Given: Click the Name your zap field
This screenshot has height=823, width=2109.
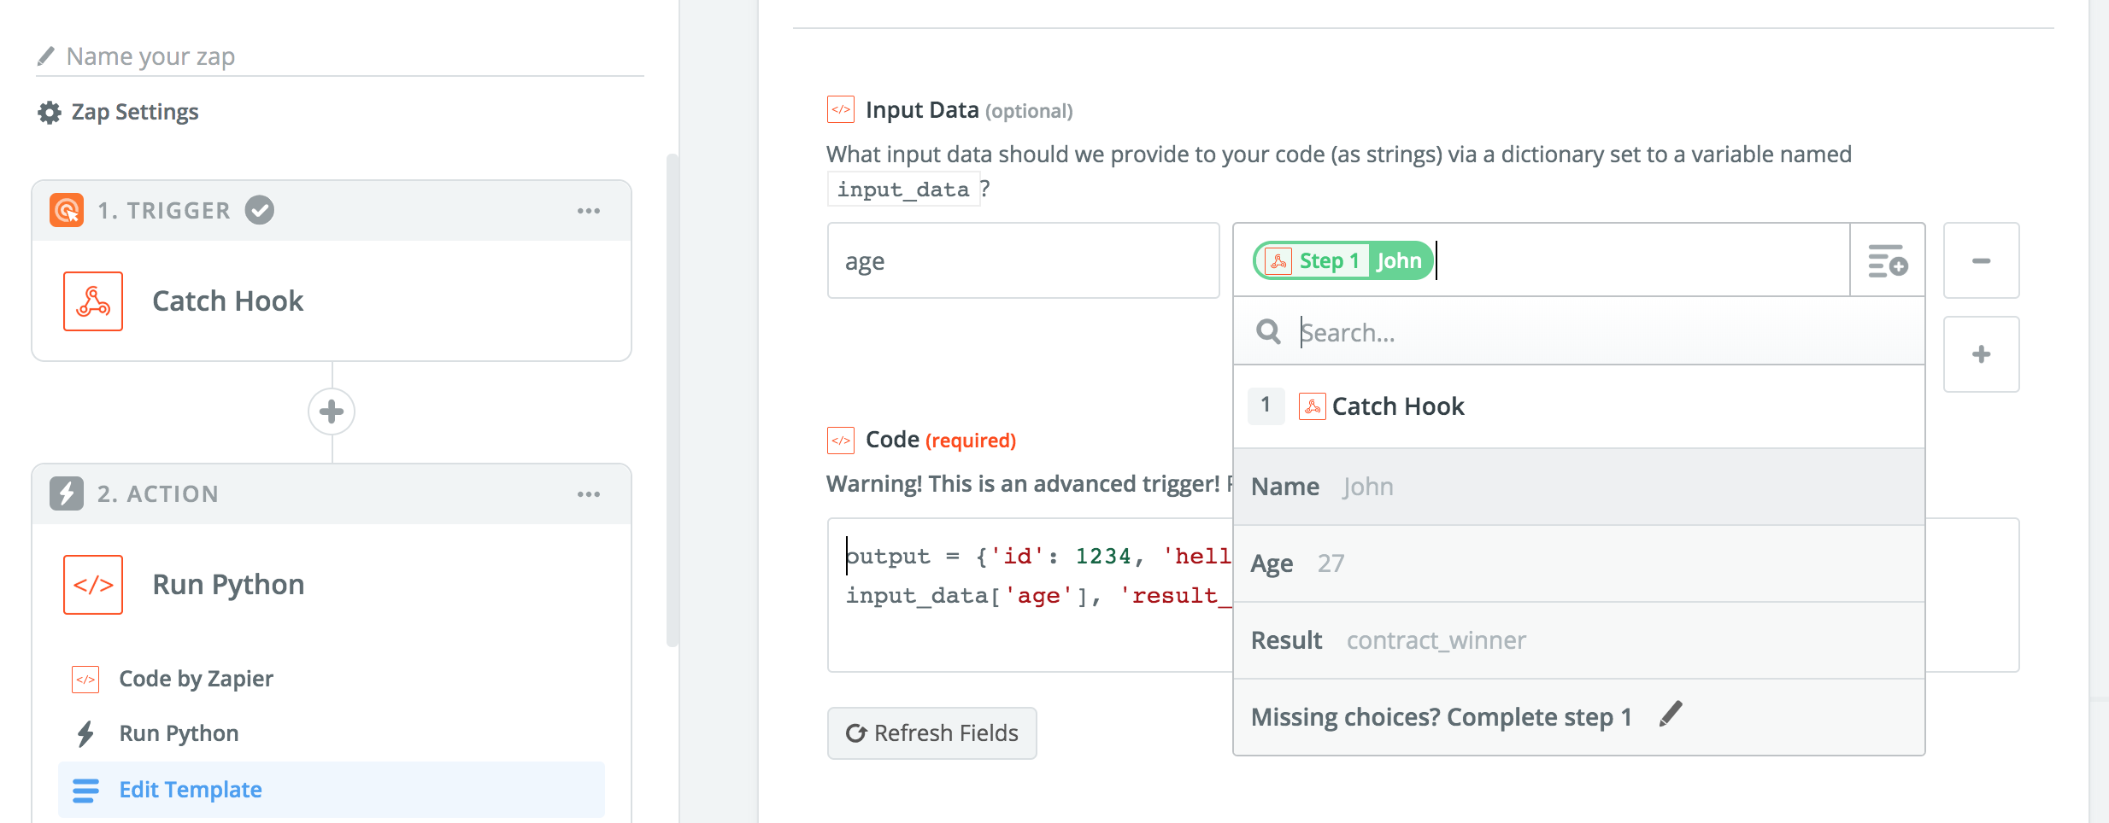Looking at the screenshot, I should click(x=339, y=56).
